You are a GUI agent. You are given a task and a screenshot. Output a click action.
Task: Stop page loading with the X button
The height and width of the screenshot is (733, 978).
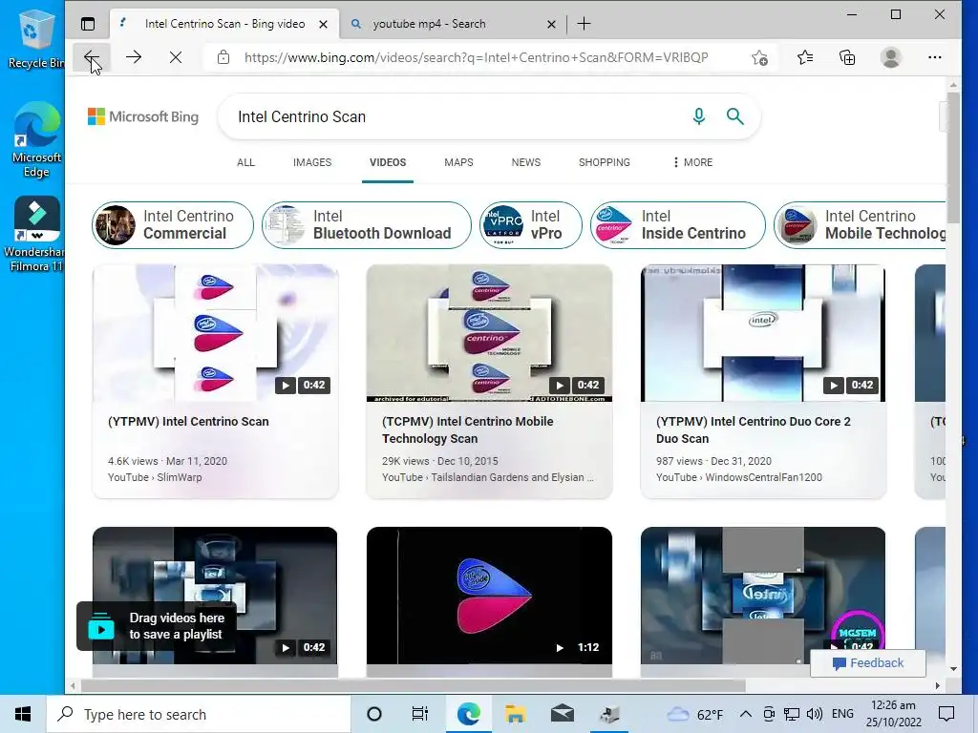[x=176, y=57]
